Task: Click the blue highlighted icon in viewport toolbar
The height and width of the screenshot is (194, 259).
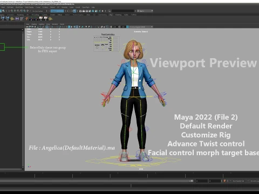Action: pos(69,27)
